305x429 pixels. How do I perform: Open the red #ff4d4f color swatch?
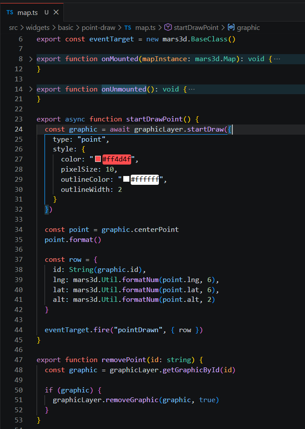coord(98,159)
